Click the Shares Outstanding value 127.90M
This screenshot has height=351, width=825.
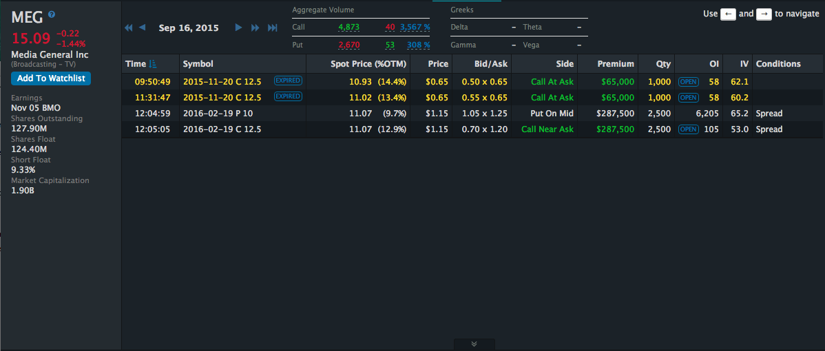point(29,129)
